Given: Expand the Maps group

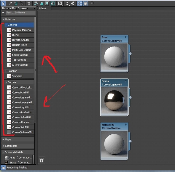Looking at the screenshot, I should (17, 139).
